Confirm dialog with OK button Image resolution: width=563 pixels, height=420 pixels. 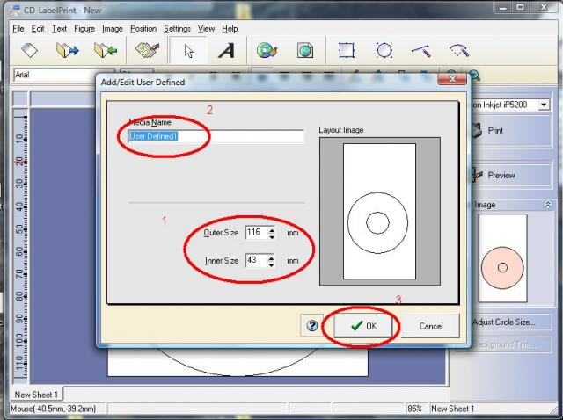pyautogui.click(x=362, y=325)
